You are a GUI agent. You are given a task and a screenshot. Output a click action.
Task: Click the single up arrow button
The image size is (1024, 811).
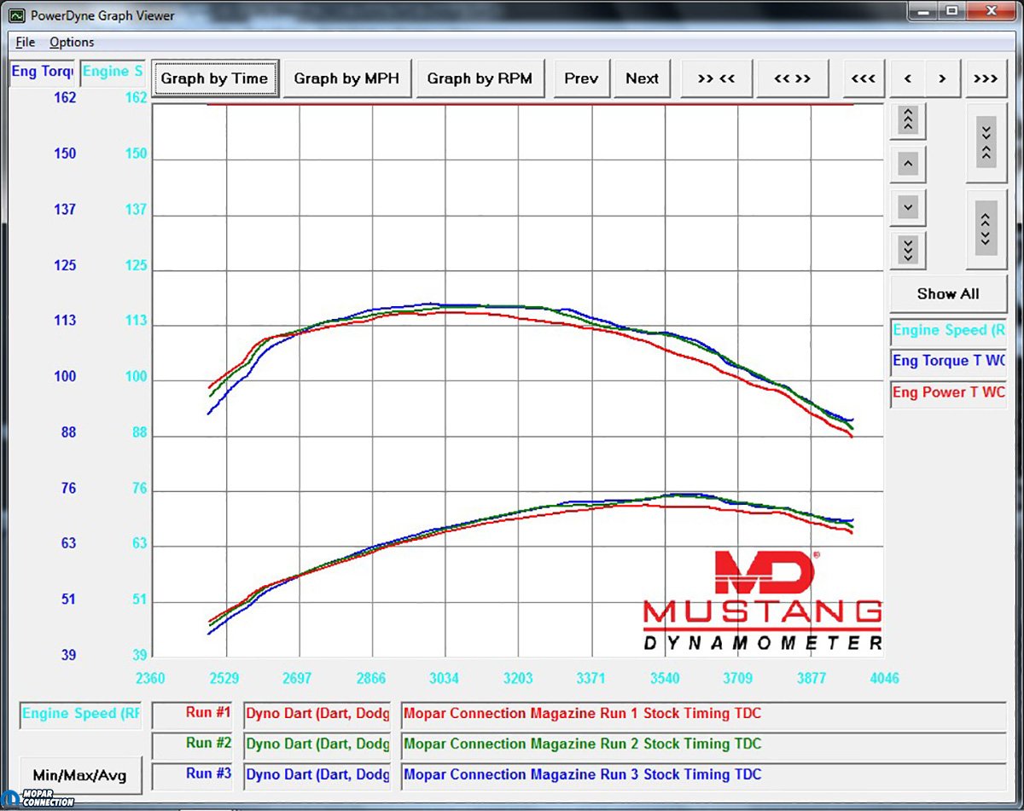click(x=908, y=163)
